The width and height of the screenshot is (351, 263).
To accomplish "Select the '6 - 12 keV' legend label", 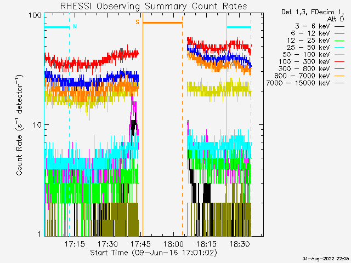I will pos(310,33).
